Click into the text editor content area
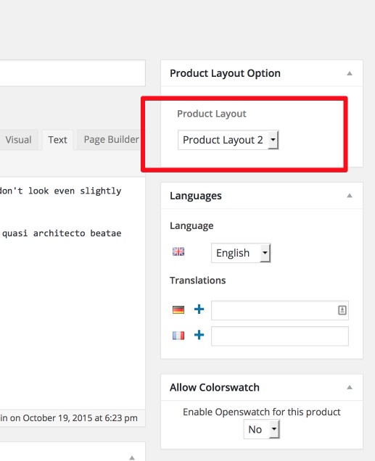Screen dimensions: 375x461 [72, 293]
